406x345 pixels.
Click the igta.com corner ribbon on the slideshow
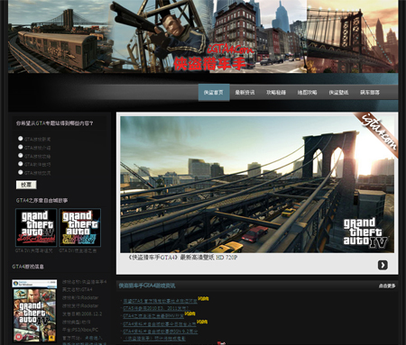pos(377,132)
